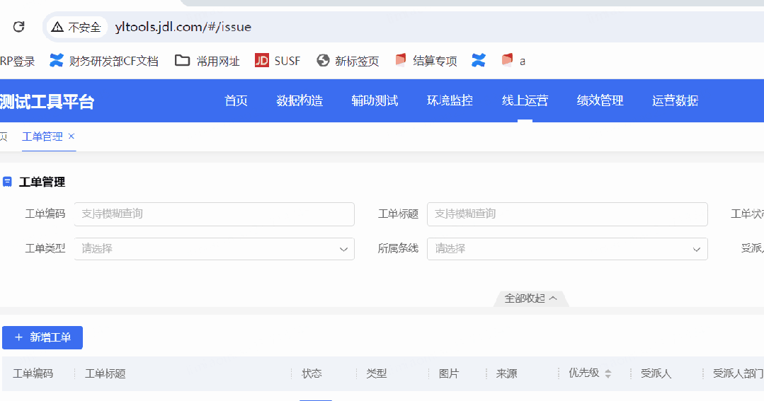Open the 辅助测试 menu
Image resolution: width=764 pixels, height=401 pixels.
(375, 100)
